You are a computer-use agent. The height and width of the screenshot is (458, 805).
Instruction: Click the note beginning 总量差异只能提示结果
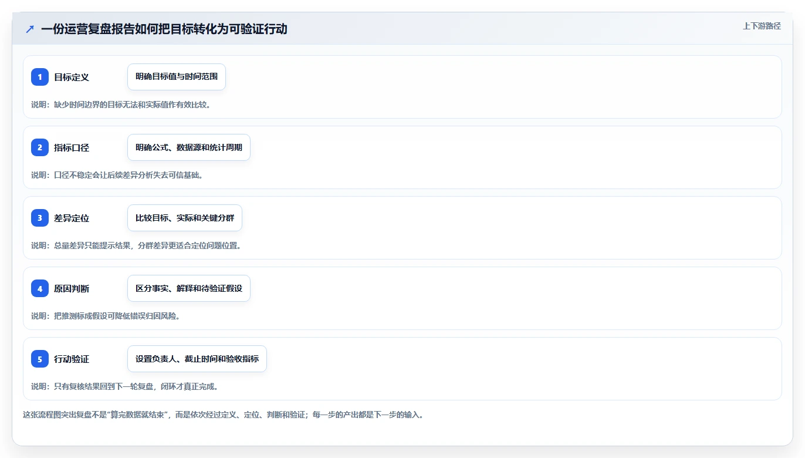pos(136,245)
